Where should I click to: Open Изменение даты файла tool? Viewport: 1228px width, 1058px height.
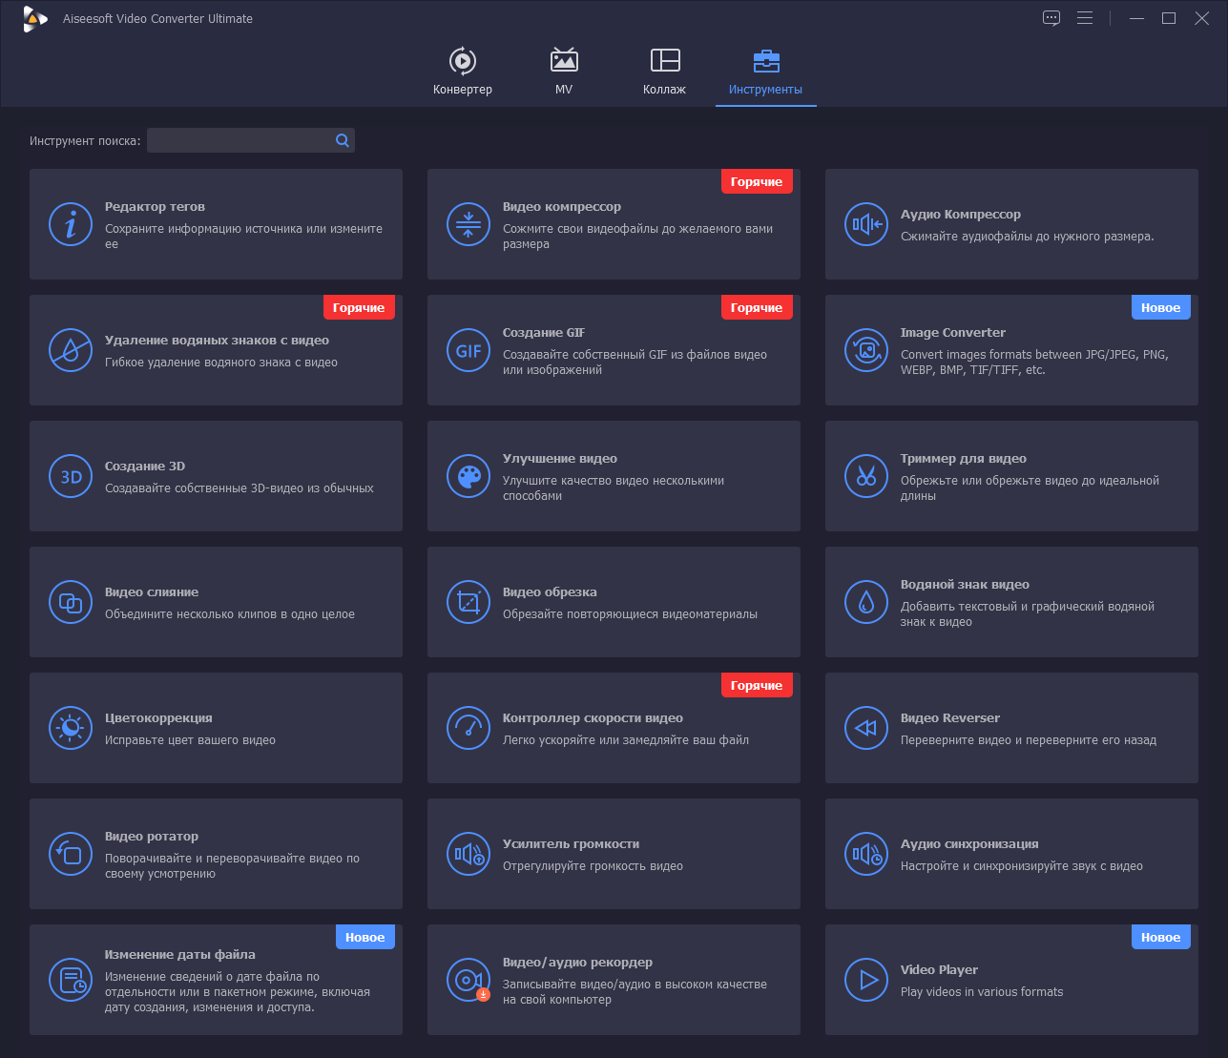coord(216,980)
